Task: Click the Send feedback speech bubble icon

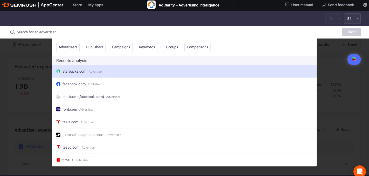Action: (323, 5)
